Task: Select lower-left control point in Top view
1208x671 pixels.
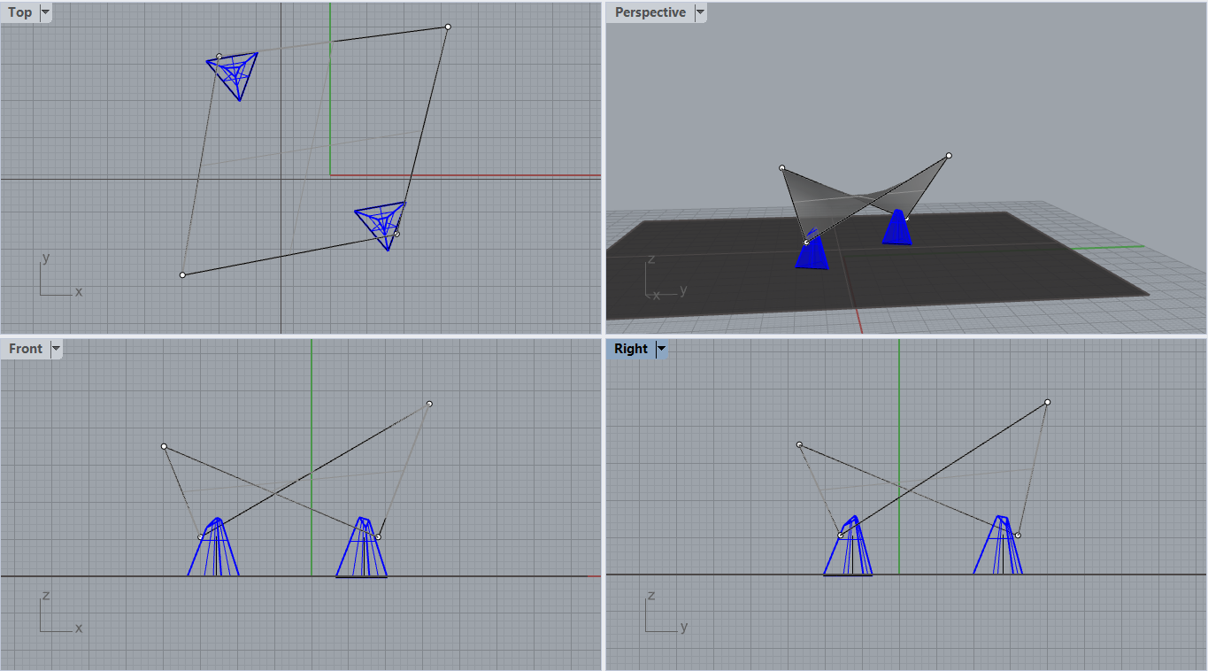Action: pos(182,275)
